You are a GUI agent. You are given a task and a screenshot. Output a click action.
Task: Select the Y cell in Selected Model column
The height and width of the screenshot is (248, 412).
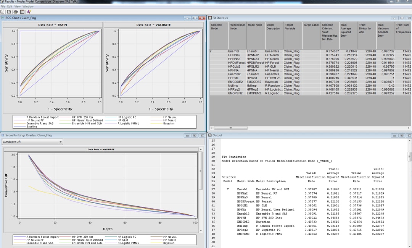coord(219,51)
